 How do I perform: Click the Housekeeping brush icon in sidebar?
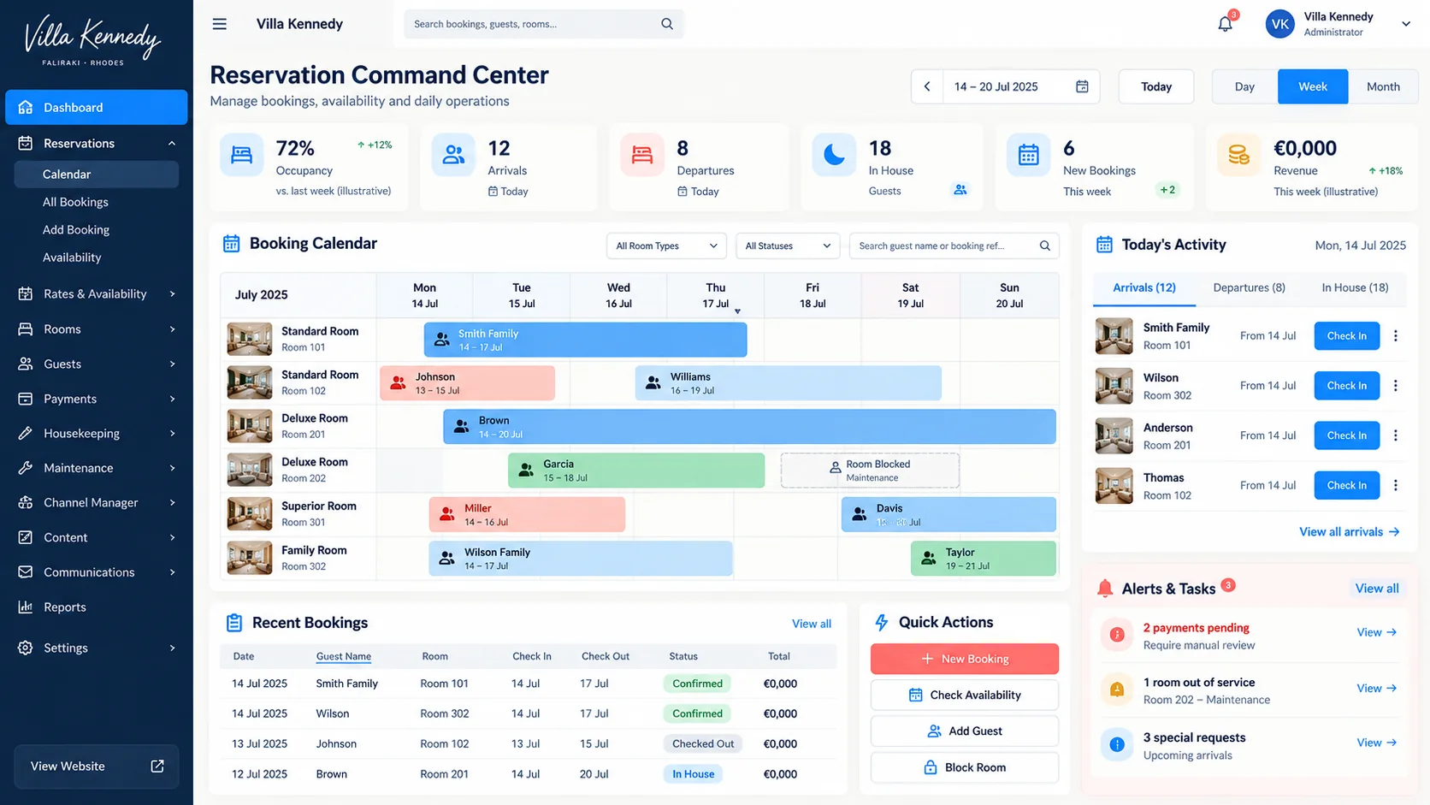26,433
